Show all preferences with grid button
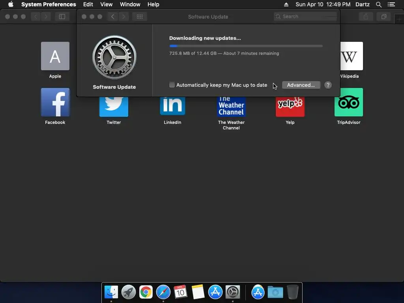Viewport: 404px width, 303px height. pos(140,17)
